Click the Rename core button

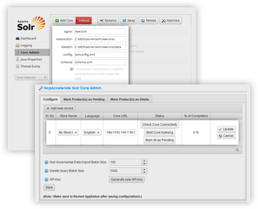coord(108,21)
